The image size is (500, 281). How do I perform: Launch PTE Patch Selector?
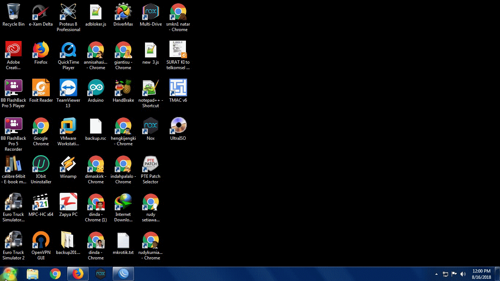pyautogui.click(x=151, y=170)
